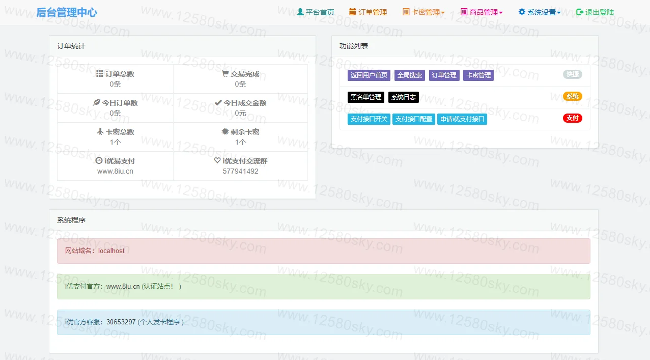Click the 后台管理中心 site title
The image size is (650, 360).
pos(67,13)
